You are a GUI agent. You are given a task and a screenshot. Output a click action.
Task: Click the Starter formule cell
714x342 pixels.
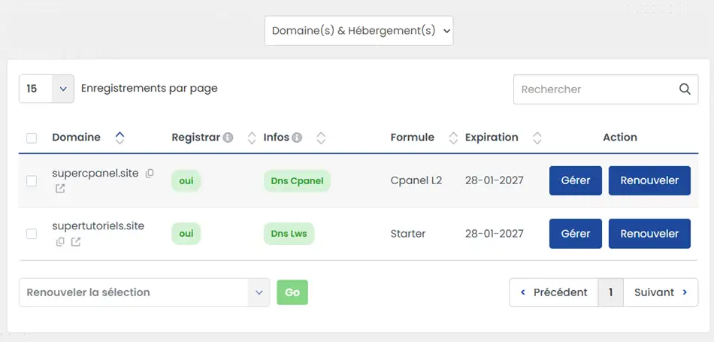click(x=408, y=234)
